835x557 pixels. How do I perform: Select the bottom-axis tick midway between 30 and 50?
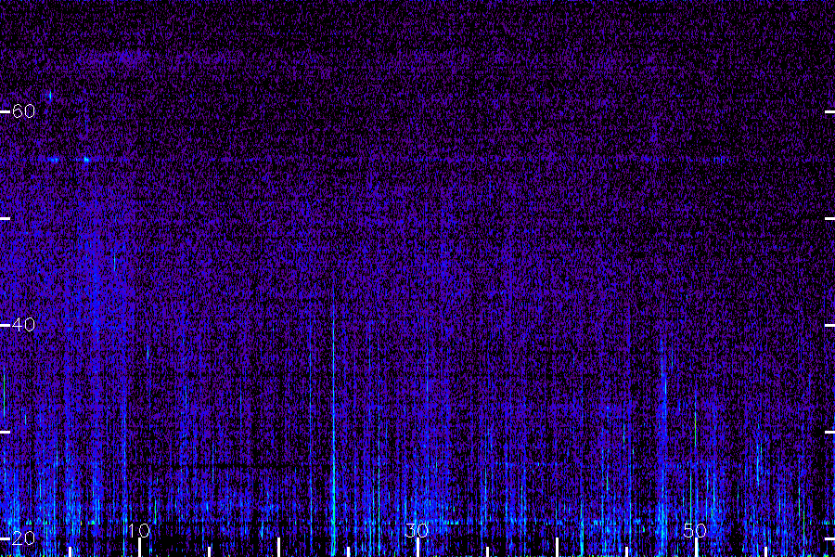click(557, 547)
